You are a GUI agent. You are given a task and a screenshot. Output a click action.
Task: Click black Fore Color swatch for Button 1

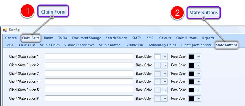click(191, 57)
